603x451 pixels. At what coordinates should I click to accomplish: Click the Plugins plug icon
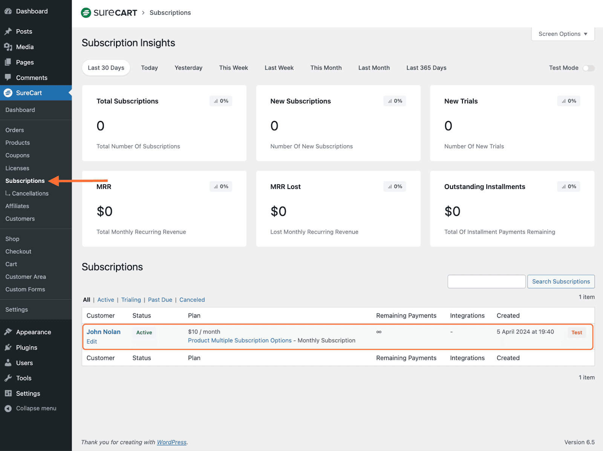click(x=8, y=347)
